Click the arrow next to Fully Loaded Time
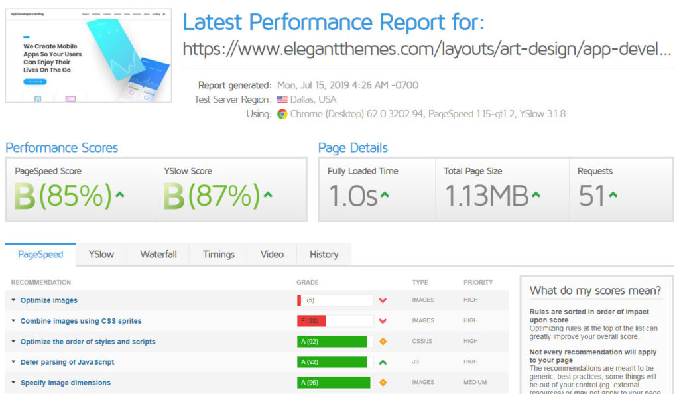The image size is (679, 394). click(385, 195)
